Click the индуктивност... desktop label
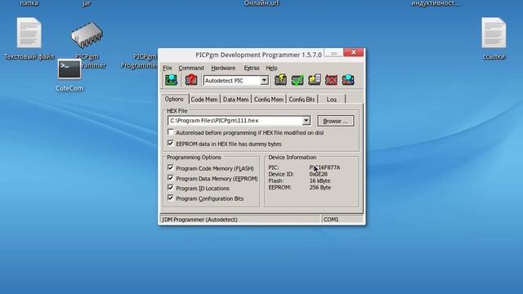Image resolution: width=523 pixels, height=294 pixels. [436, 3]
